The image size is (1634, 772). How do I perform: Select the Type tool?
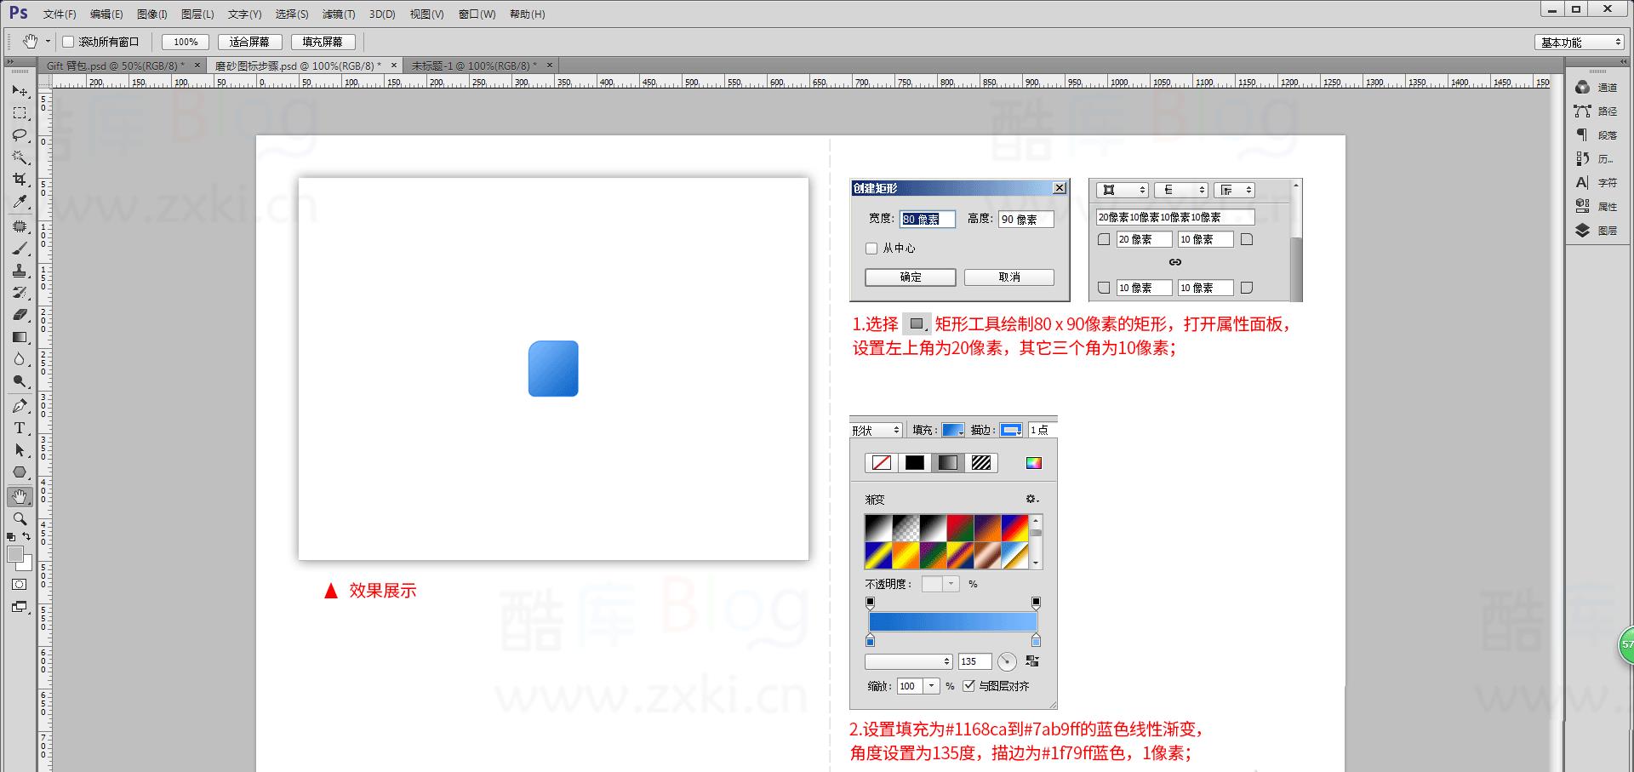click(19, 428)
